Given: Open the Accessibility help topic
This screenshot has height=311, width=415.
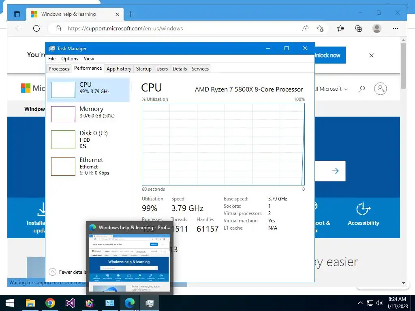Looking at the screenshot, I should 364,214.
